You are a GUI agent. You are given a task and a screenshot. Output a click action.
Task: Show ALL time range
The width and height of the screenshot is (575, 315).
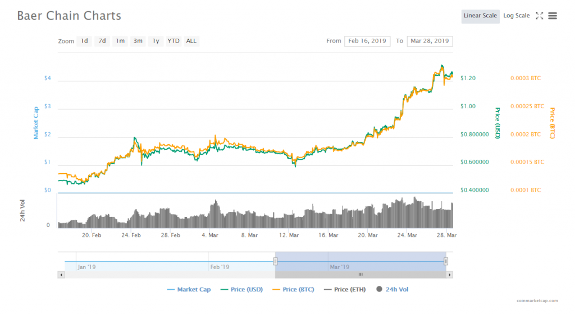pyautogui.click(x=191, y=41)
